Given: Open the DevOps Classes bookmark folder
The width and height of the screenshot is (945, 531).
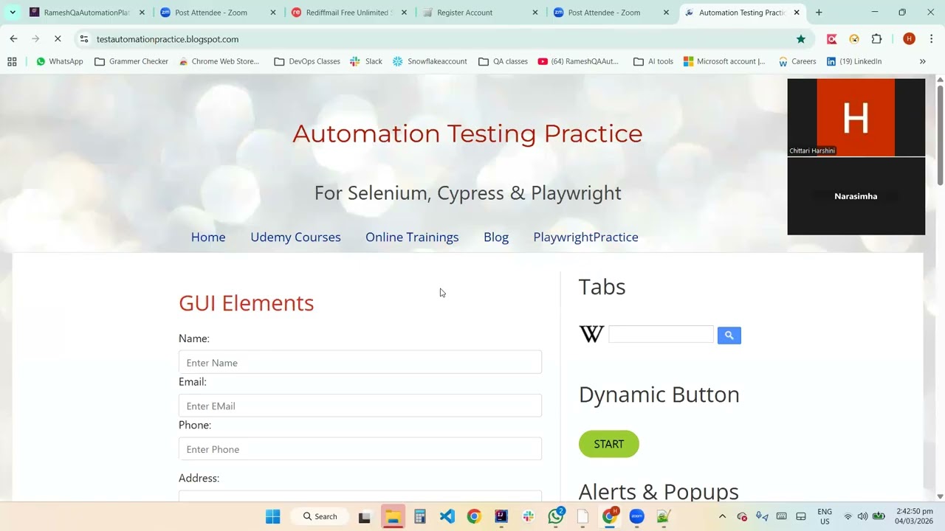Looking at the screenshot, I should click(x=307, y=61).
